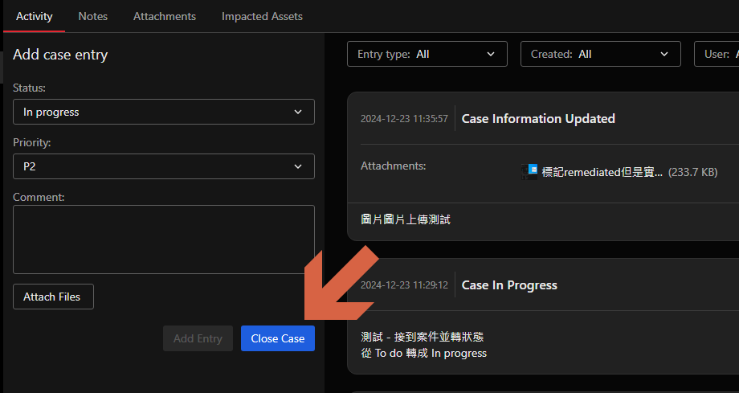Select the Case In Progress entry title

pos(509,285)
